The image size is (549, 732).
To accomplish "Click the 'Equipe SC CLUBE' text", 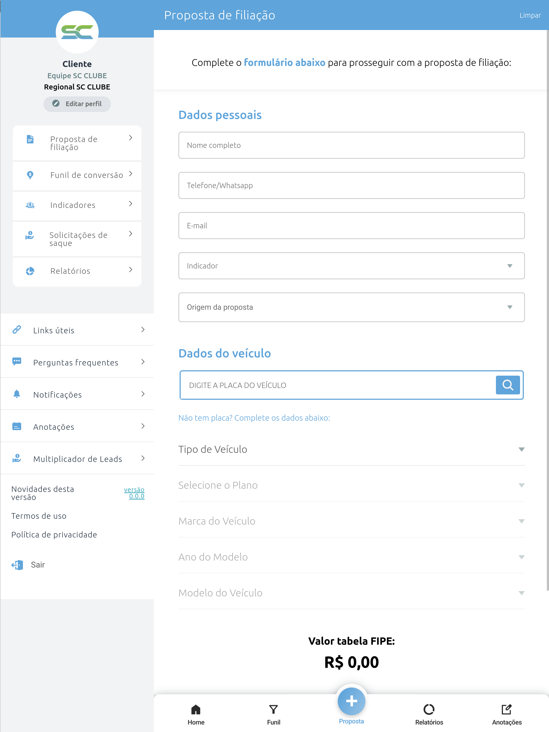I will [77, 76].
